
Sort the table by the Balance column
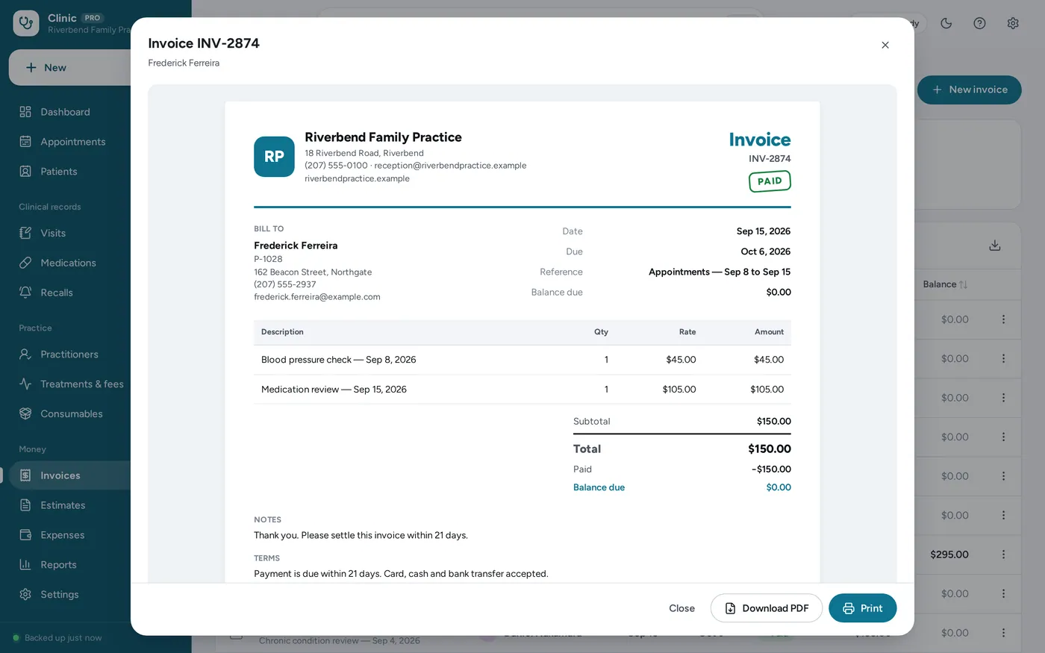click(x=945, y=284)
